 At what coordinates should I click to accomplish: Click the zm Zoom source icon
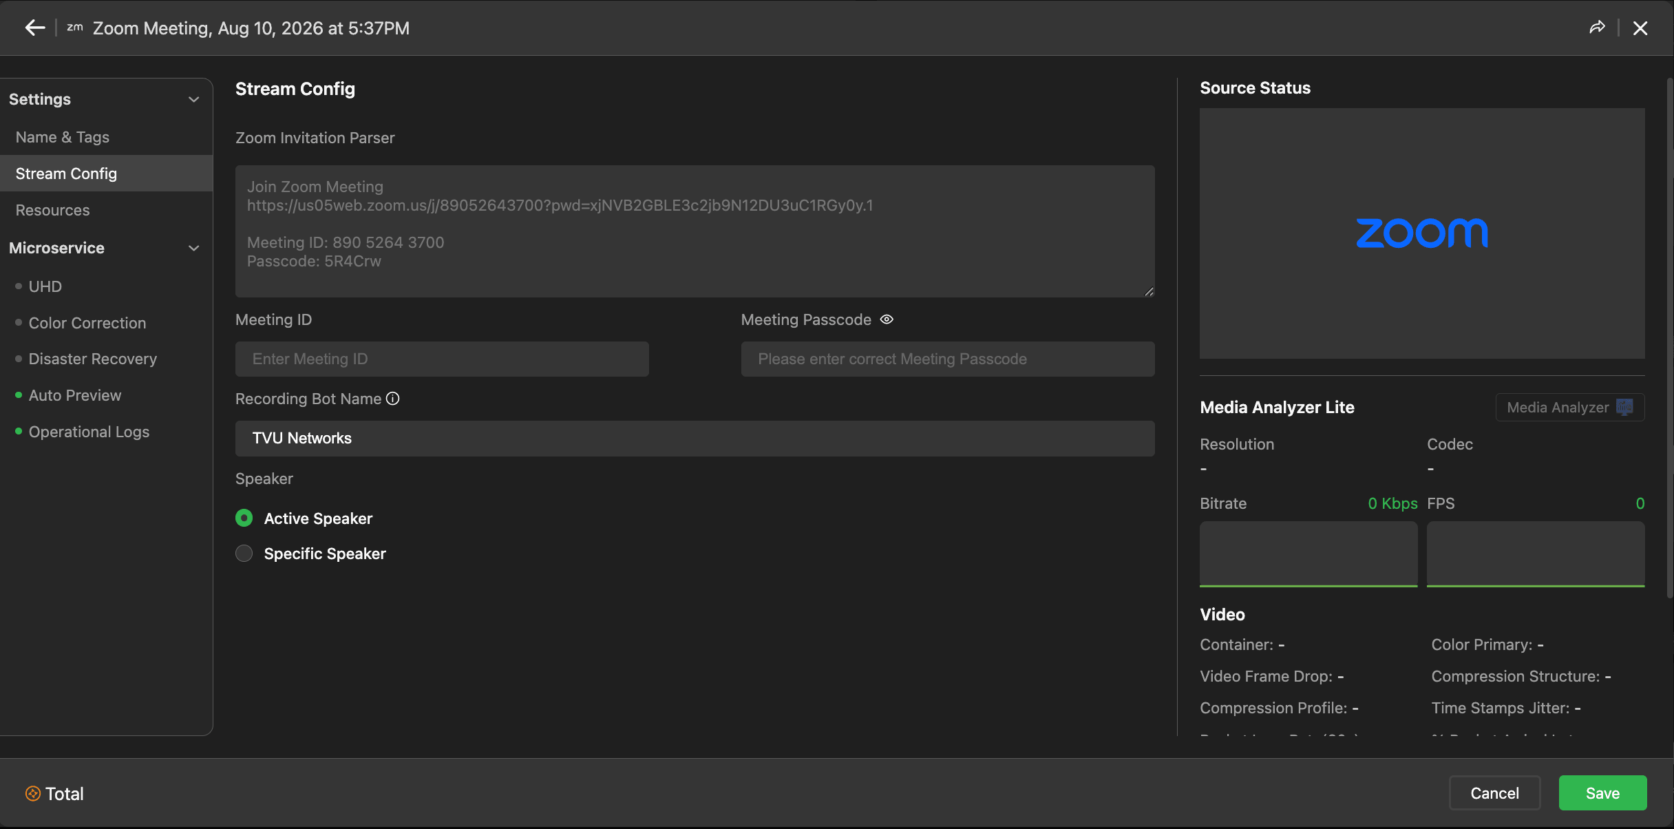[74, 28]
